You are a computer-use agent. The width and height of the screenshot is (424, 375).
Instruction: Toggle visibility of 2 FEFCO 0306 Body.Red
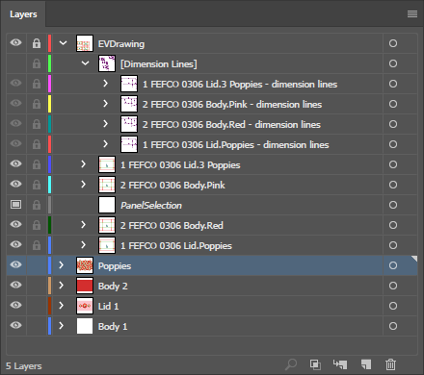point(15,224)
